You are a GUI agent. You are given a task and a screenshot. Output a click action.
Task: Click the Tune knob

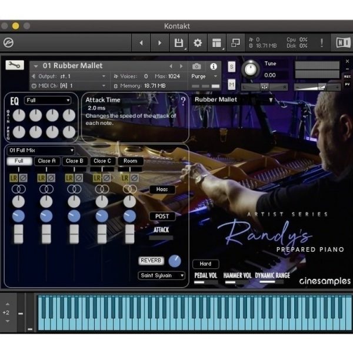pos(250,69)
